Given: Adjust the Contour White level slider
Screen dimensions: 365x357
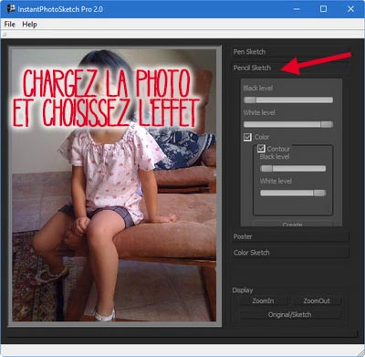Looking at the screenshot, I should 293,193.
